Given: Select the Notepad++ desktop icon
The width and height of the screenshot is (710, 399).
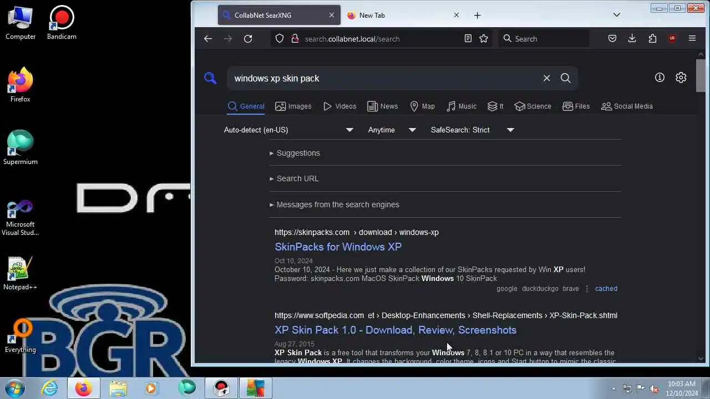Looking at the screenshot, I should pyautogui.click(x=21, y=273).
